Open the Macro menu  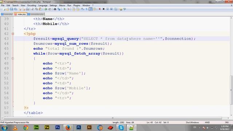62,5
